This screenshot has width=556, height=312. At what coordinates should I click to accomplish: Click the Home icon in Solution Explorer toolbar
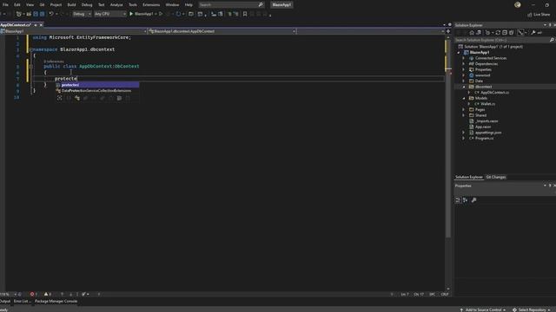pos(472,32)
